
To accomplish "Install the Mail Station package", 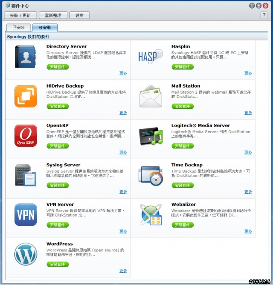I will click(183, 106).
